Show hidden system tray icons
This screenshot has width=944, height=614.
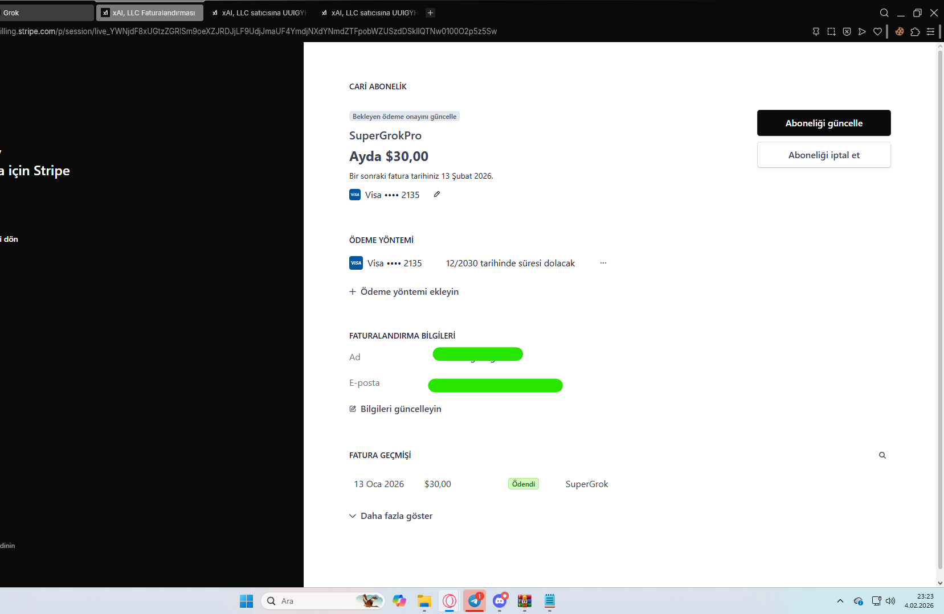point(840,601)
